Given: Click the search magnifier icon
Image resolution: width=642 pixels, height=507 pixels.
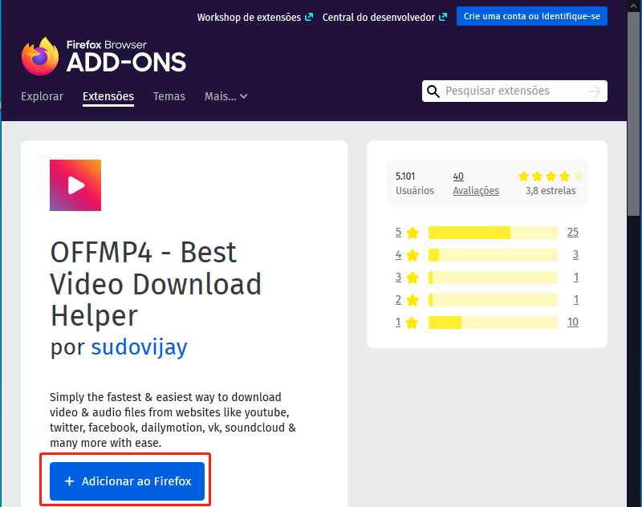Looking at the screenshot, I should (433, 91).
